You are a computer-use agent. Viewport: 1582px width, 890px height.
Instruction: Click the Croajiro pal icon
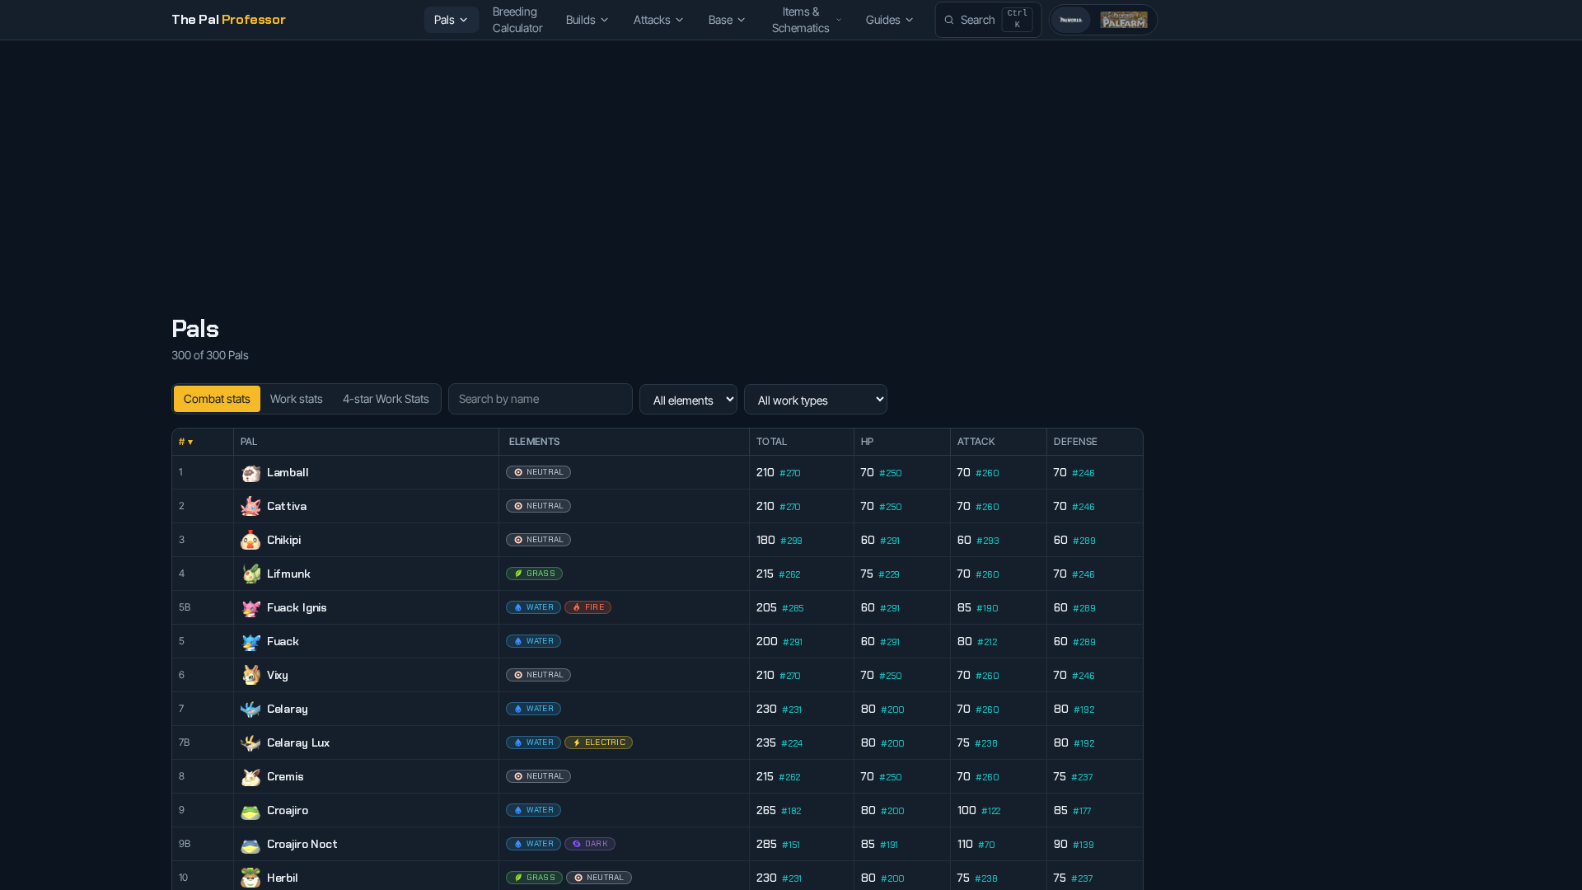(x=250, y=811)
